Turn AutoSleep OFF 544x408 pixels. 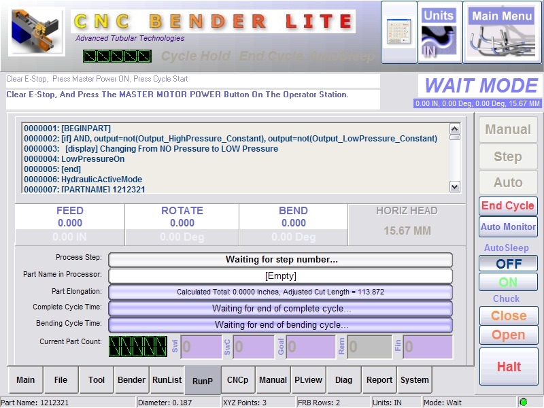coord(508,264)
